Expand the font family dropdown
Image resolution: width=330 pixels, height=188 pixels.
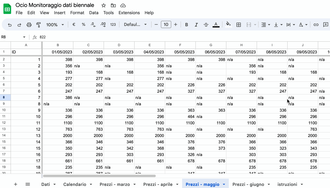pos(135,25)
